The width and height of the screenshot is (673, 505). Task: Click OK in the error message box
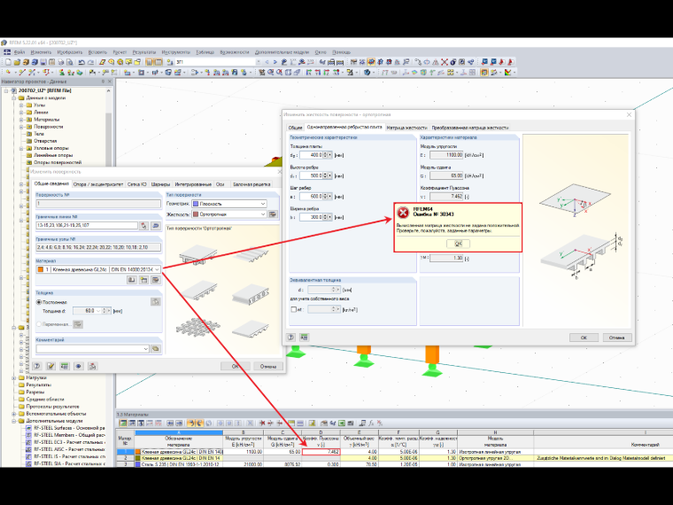pos(459,244)
